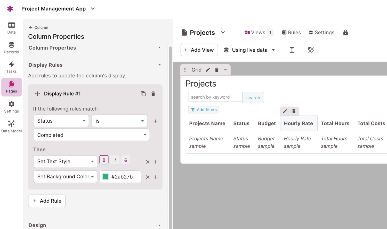Image resolution: width=387 pixels, height=229 pixels.
Task: Delete the Grid view with trash icon
Action: [217, 70]
